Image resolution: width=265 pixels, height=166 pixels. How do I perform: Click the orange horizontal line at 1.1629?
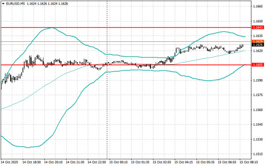[126, 41]
